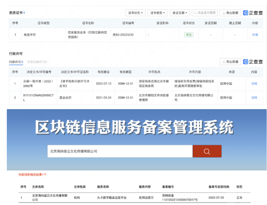The height and width of the screenshot is (205, 267).
Task: Click the 企查查 logo beside 资质证书
Action: (x=253, y=13)
